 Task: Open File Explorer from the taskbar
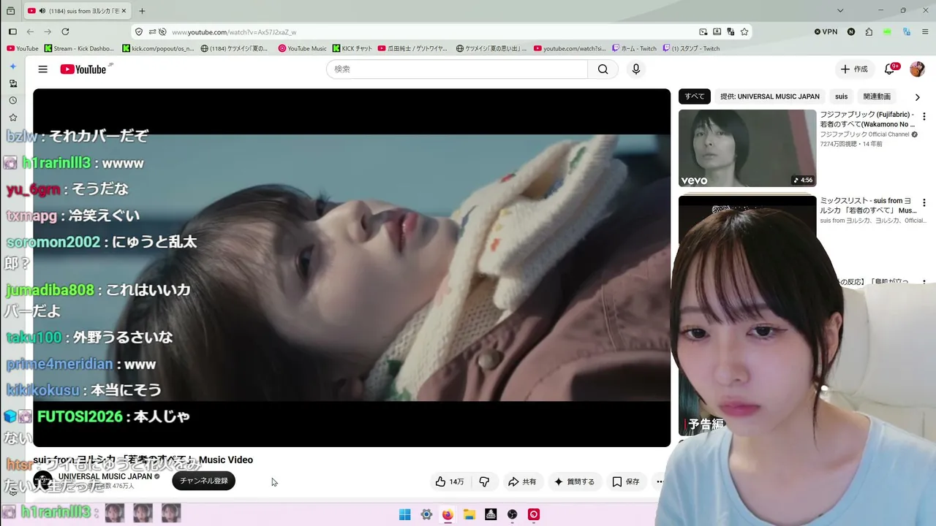tap(469, 514)
